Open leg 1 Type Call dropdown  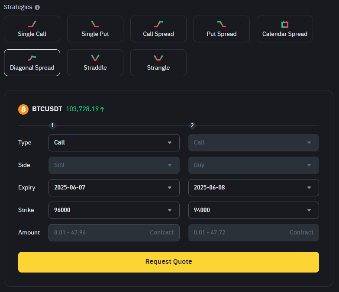[x=114, y=143]
